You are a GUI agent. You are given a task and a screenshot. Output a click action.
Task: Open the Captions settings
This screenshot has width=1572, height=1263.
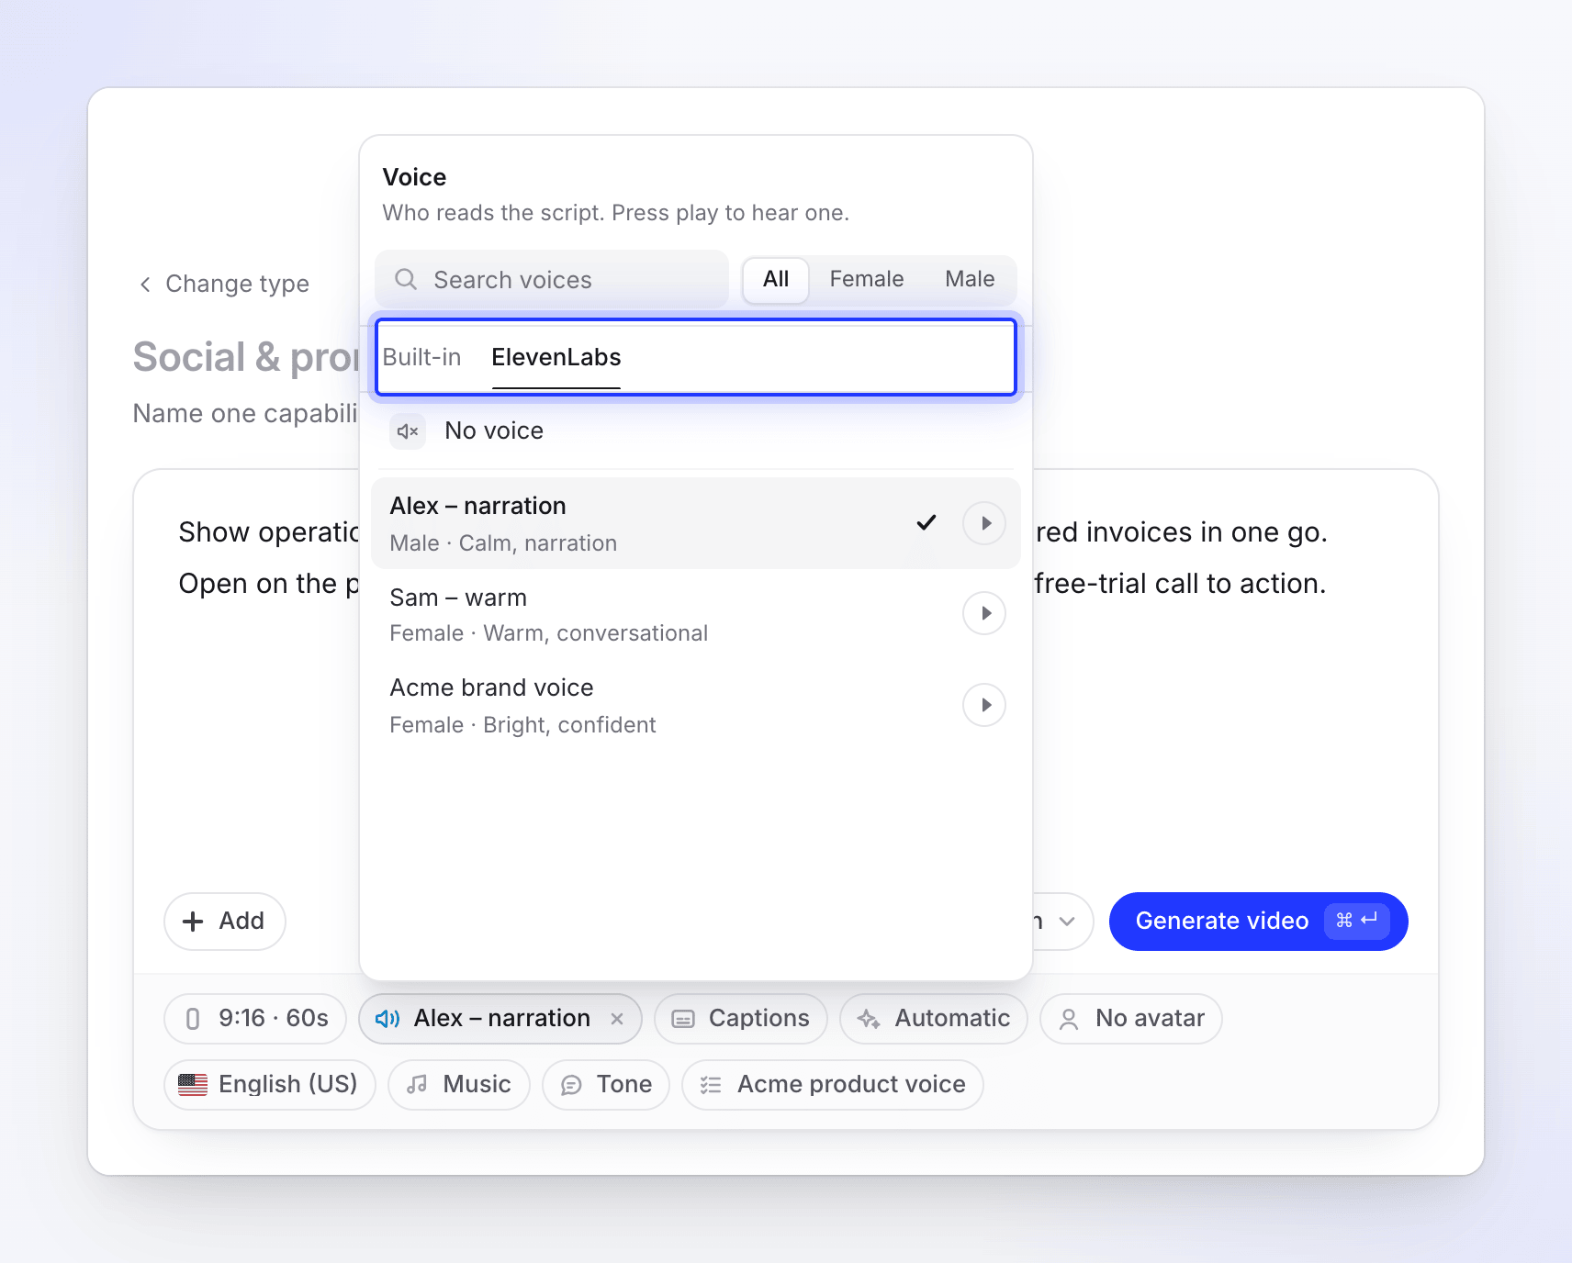(741, 1019)
